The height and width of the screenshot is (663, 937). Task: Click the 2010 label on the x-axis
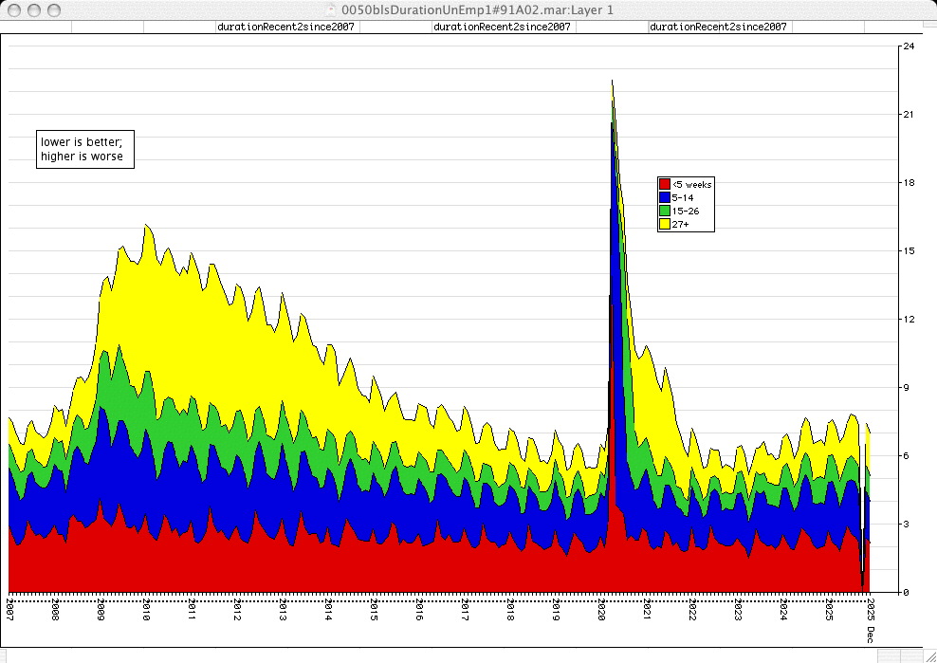[x=147, y=609]
